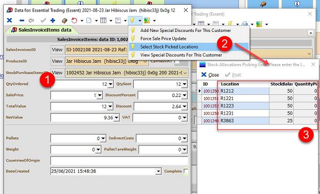This screenshot has width=320, height=194.
Task: Select location row R1231
Action: (244, 114)
